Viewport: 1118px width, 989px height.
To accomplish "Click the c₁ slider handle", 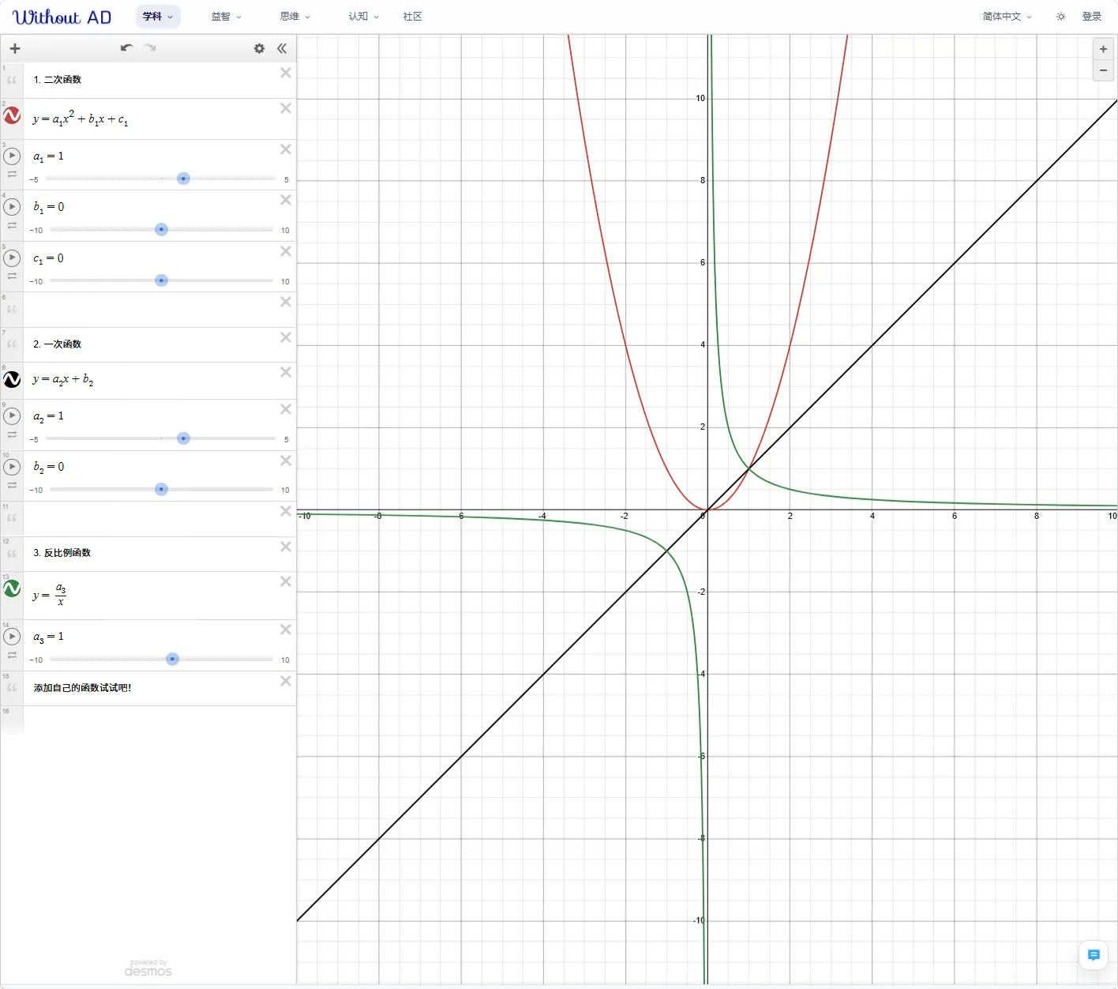I will tap(162, 280).
